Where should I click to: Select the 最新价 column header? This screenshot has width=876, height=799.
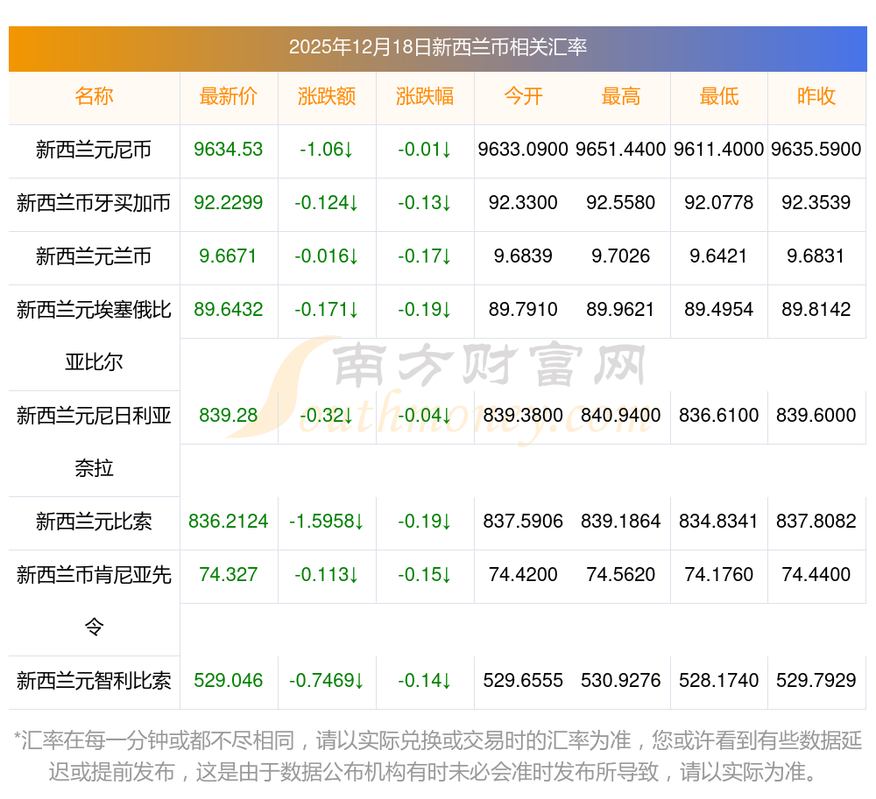(229, 96)
